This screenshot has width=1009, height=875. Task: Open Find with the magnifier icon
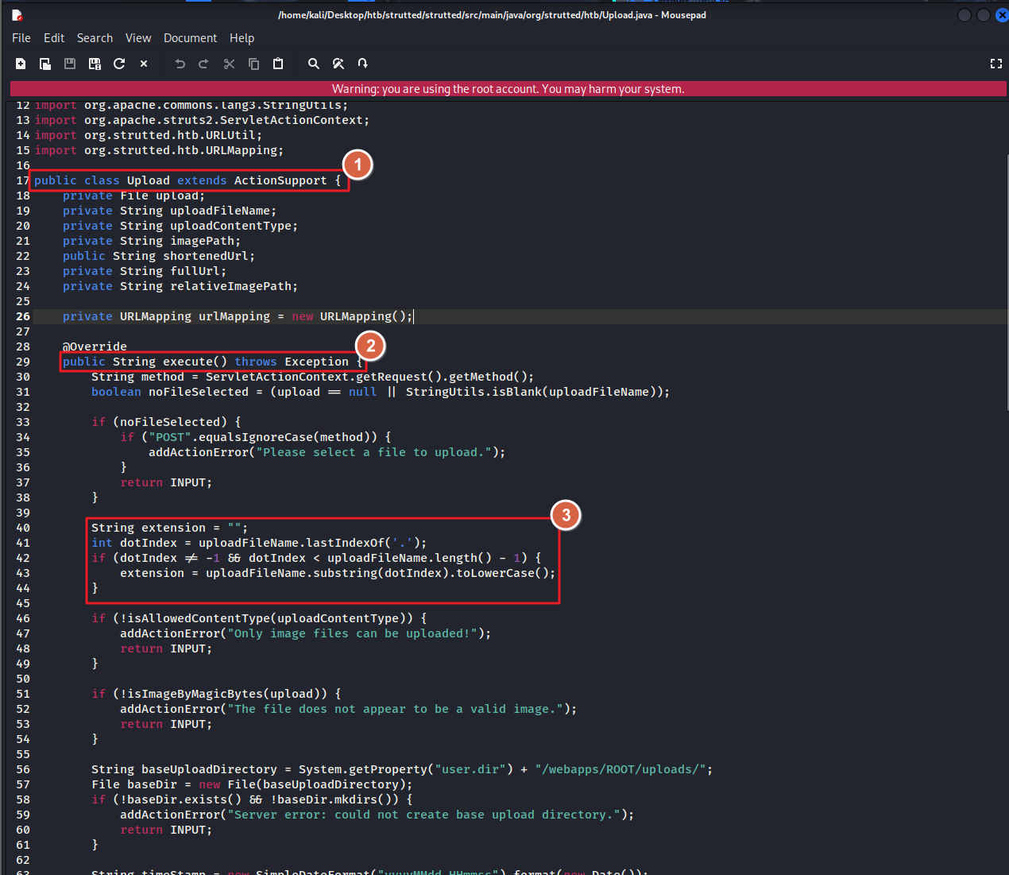point(314,64)
